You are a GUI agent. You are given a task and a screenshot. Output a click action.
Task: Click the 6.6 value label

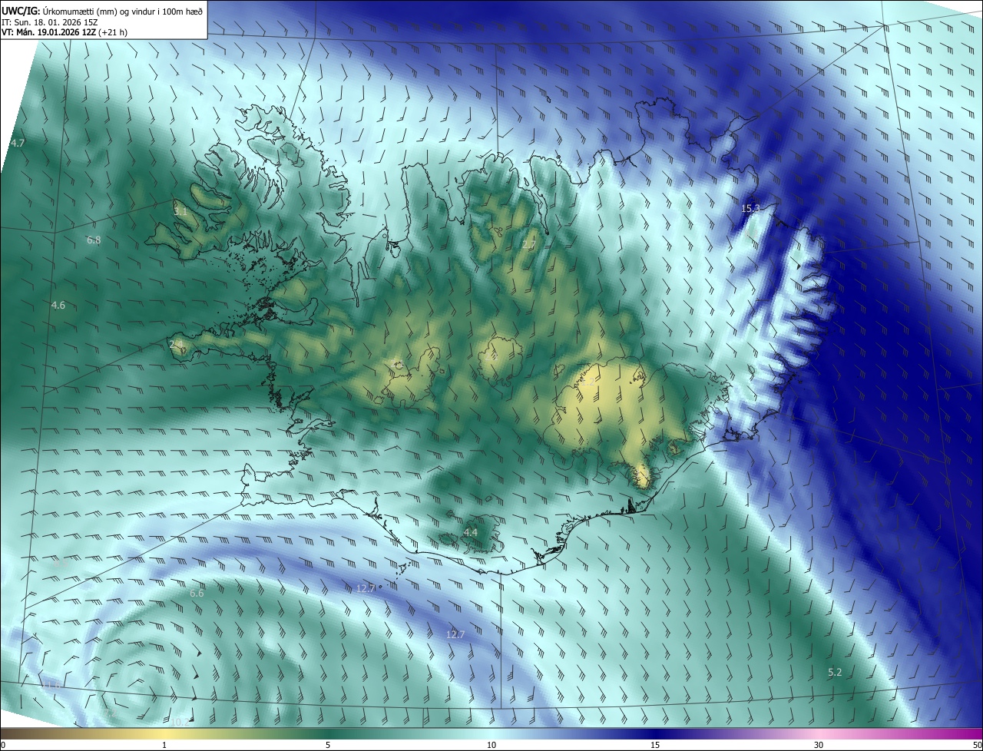[x=197, y=593]
